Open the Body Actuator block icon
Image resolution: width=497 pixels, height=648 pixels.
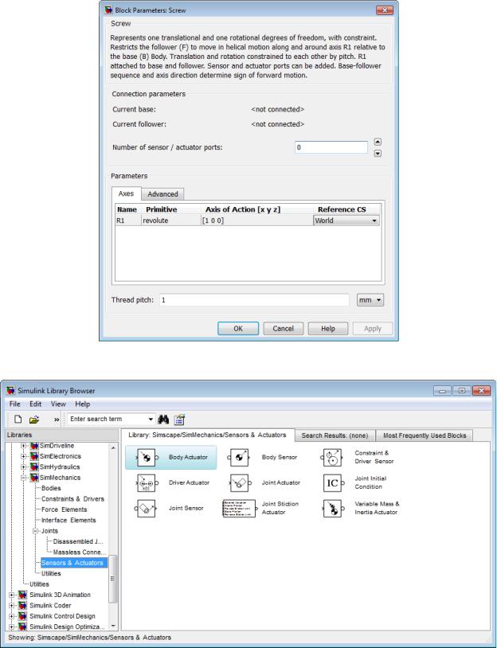146,458
